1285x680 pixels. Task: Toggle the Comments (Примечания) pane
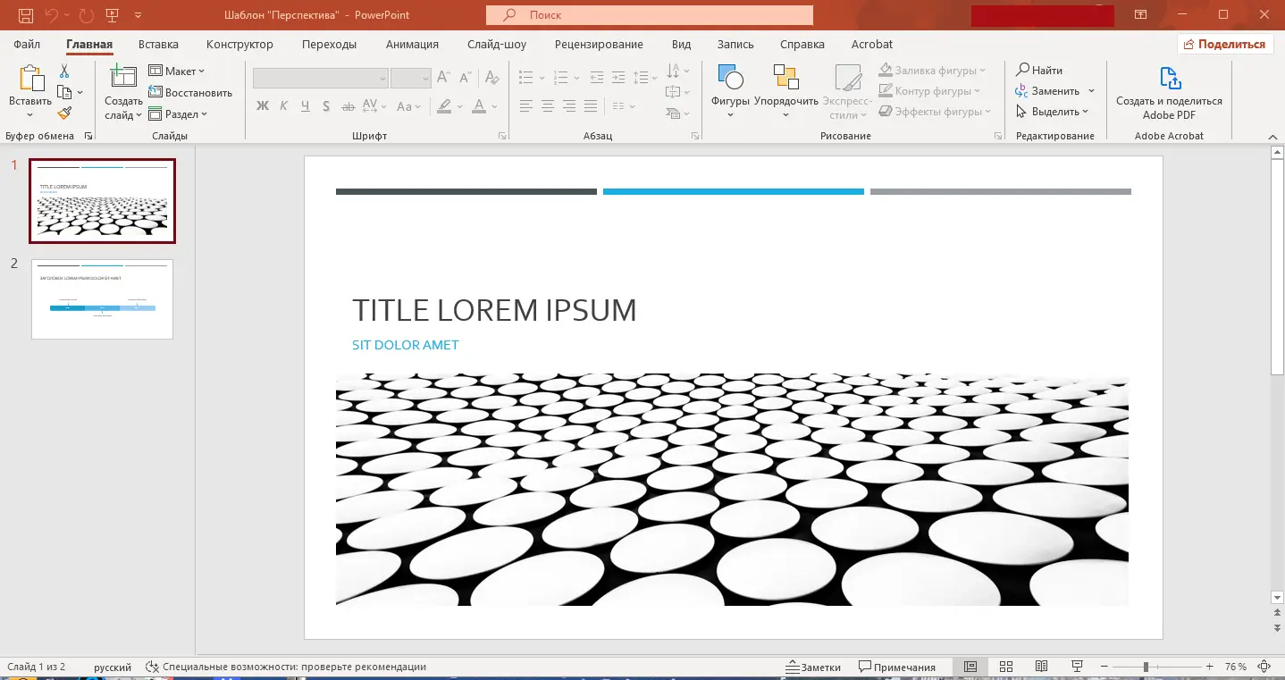point(897,667)
